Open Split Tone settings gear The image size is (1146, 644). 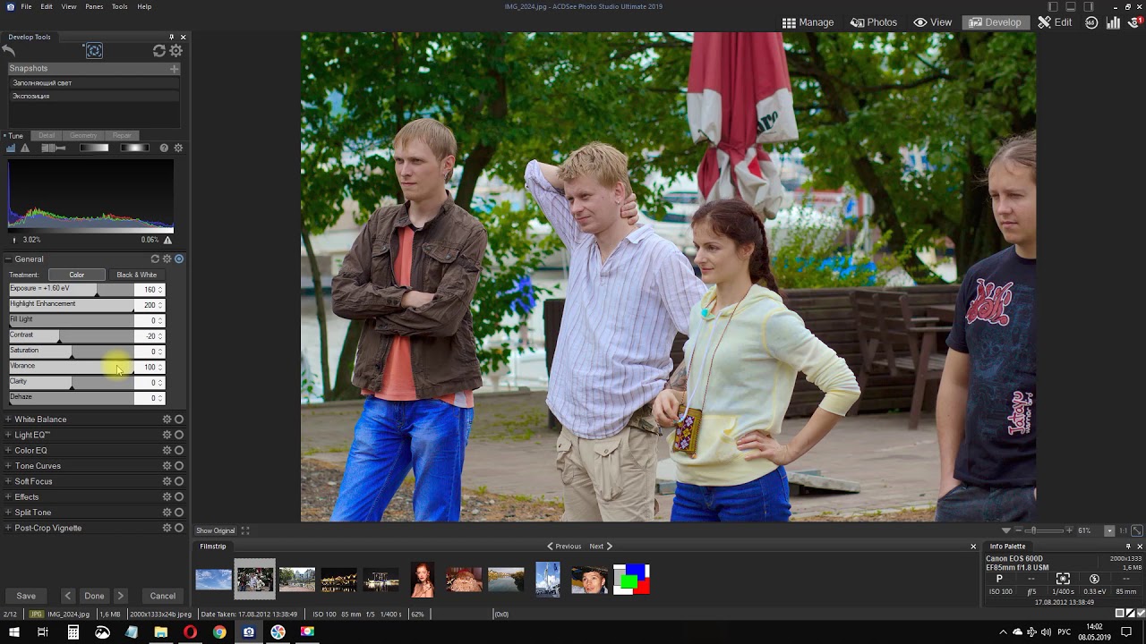[x=167, y=513]
